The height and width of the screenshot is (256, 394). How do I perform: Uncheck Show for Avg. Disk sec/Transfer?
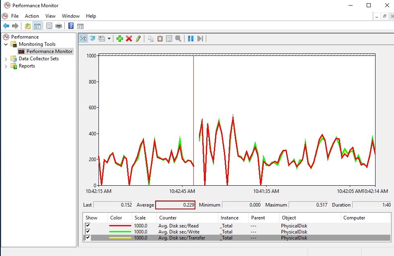click(x=87, y=238)
